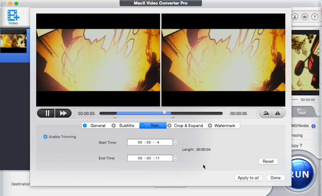This screenshot has height=196, width=322.
Task: Click the flip video mirror icon
Action: [x=278, y=113]
